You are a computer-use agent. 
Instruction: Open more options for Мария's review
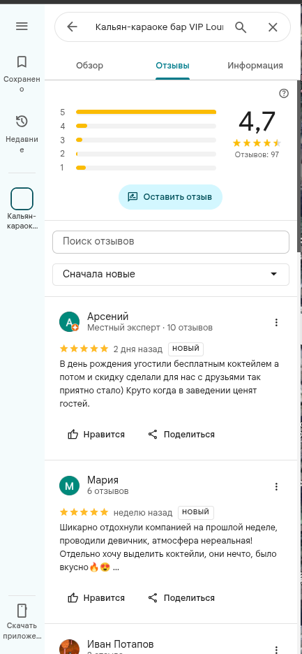coord(276,486)
